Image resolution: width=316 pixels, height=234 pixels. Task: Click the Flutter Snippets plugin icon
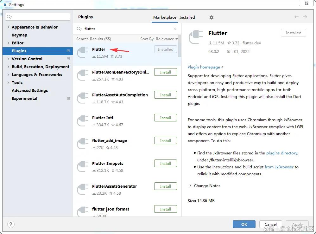pyautogui.click(x=83, y=166)
